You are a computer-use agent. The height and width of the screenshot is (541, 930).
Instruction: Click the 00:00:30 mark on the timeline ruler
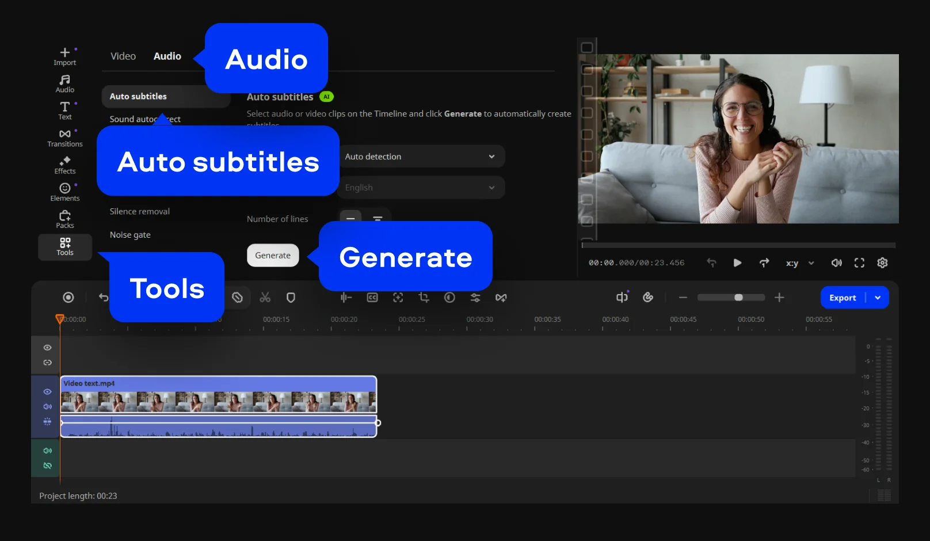point(480,319)
